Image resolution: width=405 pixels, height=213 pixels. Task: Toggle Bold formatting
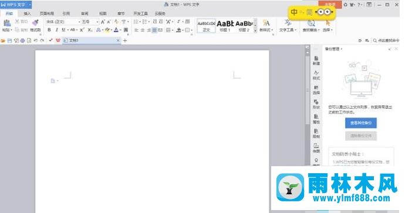coord(49,30)
